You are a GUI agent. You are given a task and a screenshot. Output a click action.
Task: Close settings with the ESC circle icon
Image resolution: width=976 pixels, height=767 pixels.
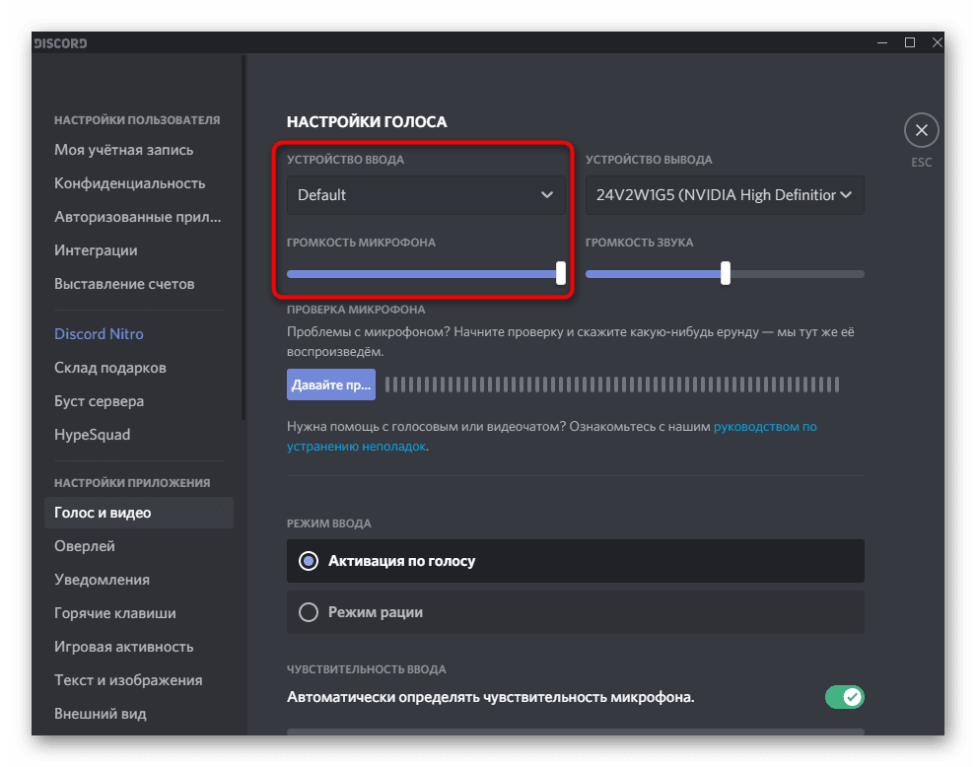921,130
